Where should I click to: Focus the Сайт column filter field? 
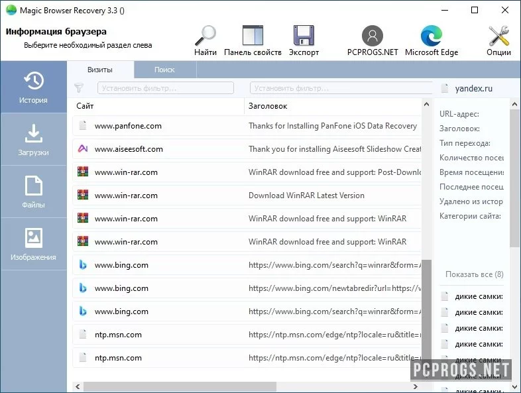point(166,88)
